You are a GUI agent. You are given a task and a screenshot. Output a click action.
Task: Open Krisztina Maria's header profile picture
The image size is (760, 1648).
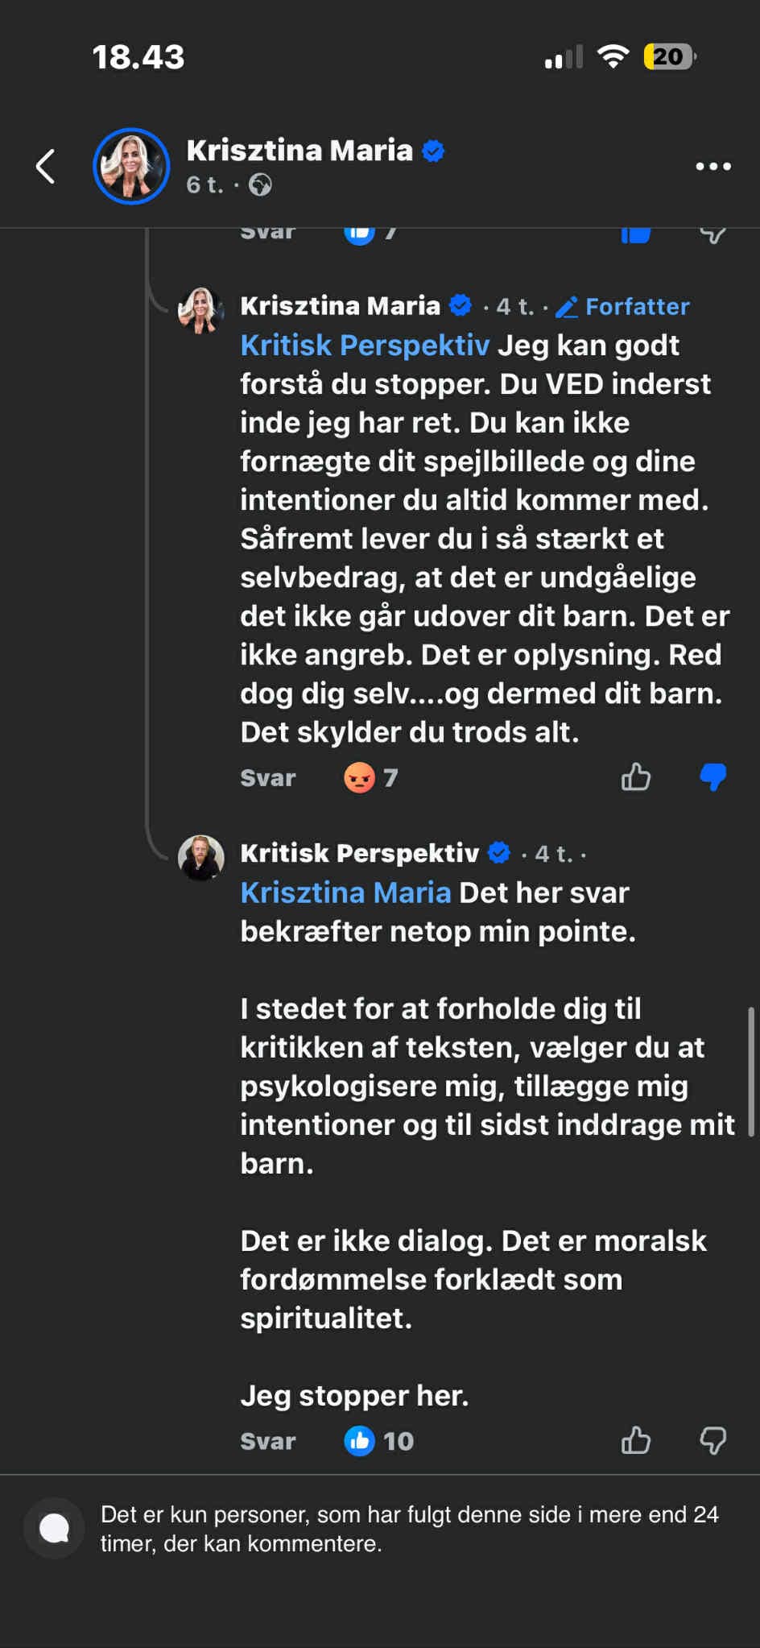tap(131, 166)
